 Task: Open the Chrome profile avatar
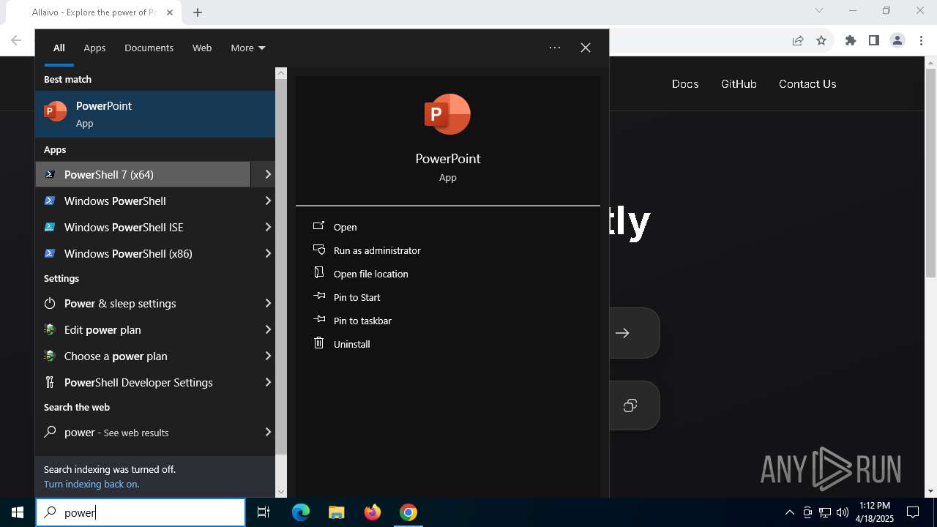click(x=897, y=41)
